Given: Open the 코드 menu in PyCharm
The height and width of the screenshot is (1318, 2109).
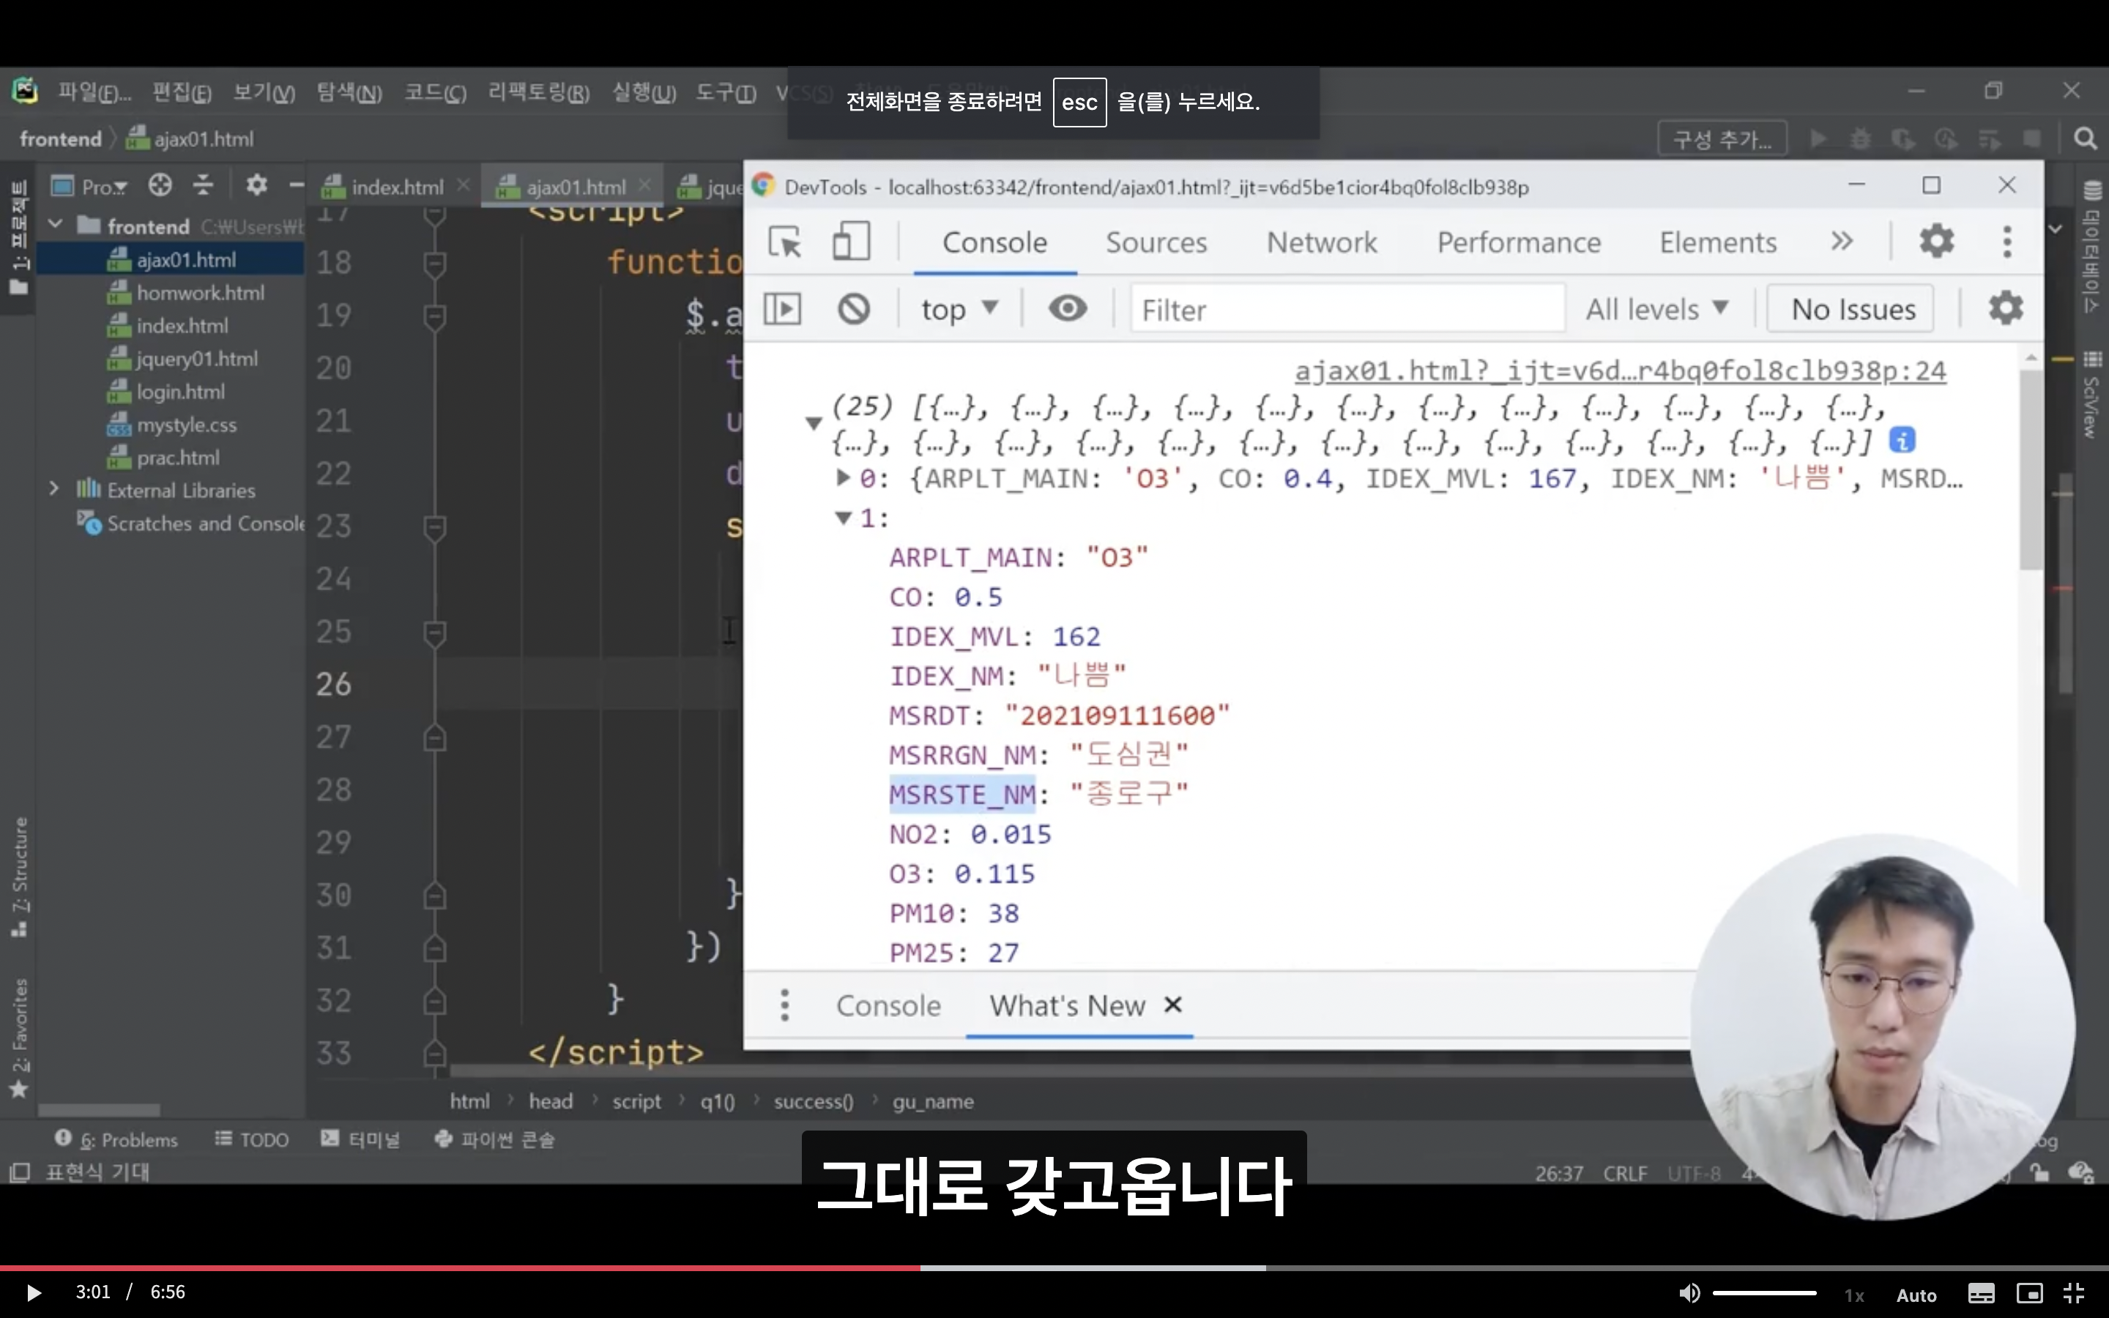Looking at the screenshot, I should tap(435, 92).
